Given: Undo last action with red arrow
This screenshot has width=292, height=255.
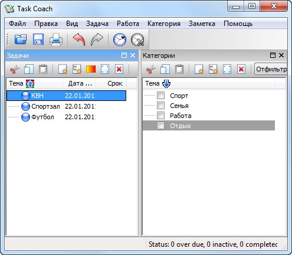Looking at the screenshot, I should coord(79,40).
